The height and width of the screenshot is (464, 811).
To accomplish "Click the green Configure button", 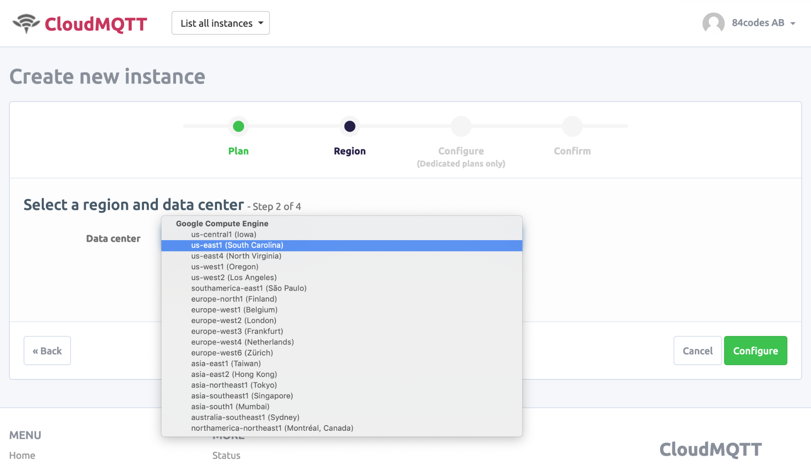I will point(755,351).
